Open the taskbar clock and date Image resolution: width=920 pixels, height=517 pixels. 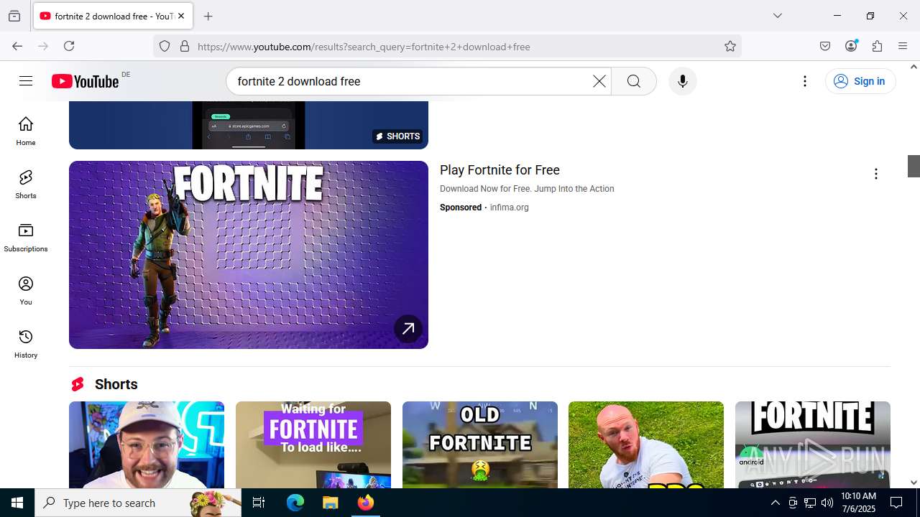[858, 503]
